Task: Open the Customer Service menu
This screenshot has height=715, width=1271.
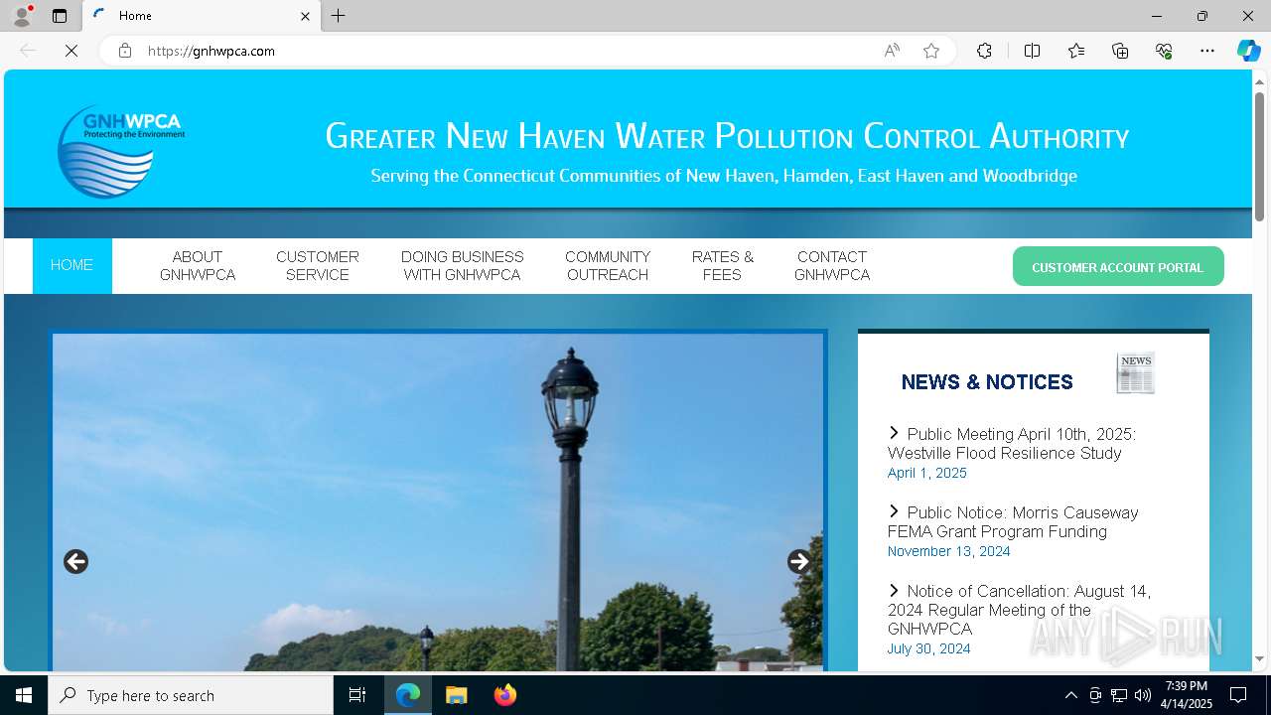Action: (318, 265)
